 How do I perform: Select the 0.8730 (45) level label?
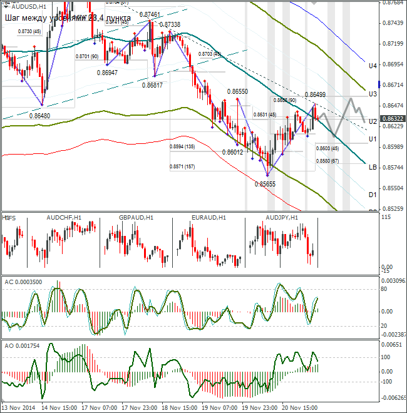29,31
